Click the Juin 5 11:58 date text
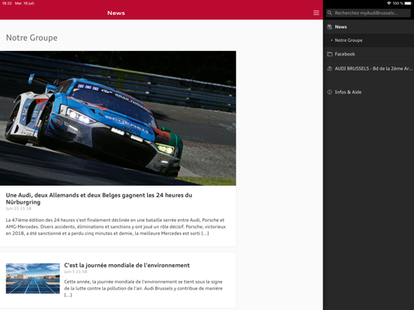The image size is (414, 310). point(76,272)
